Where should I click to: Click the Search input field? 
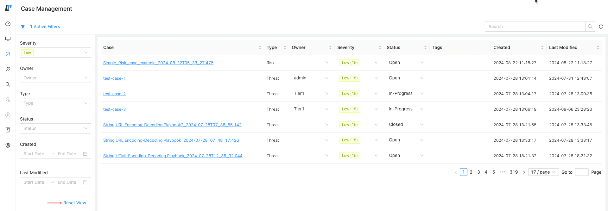535,27
